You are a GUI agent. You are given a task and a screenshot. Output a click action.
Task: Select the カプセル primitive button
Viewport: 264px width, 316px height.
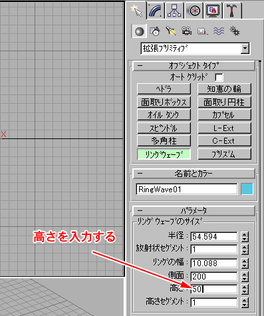click(x=224, y=115)
